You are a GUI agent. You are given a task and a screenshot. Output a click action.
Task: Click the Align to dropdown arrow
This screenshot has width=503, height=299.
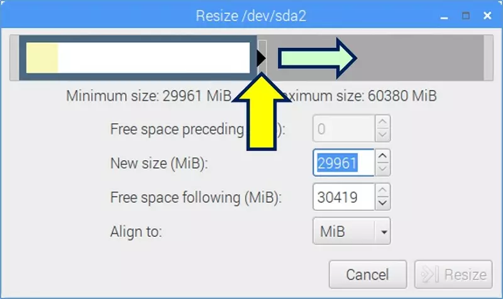coord(384,232)
